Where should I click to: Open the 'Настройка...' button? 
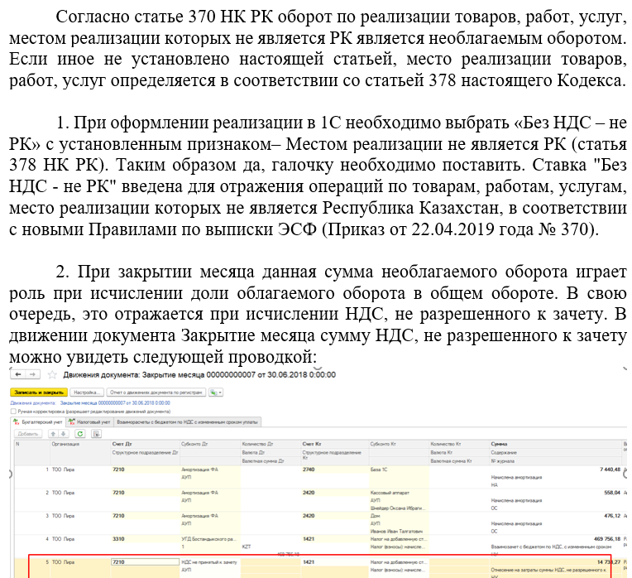(87, 392)
